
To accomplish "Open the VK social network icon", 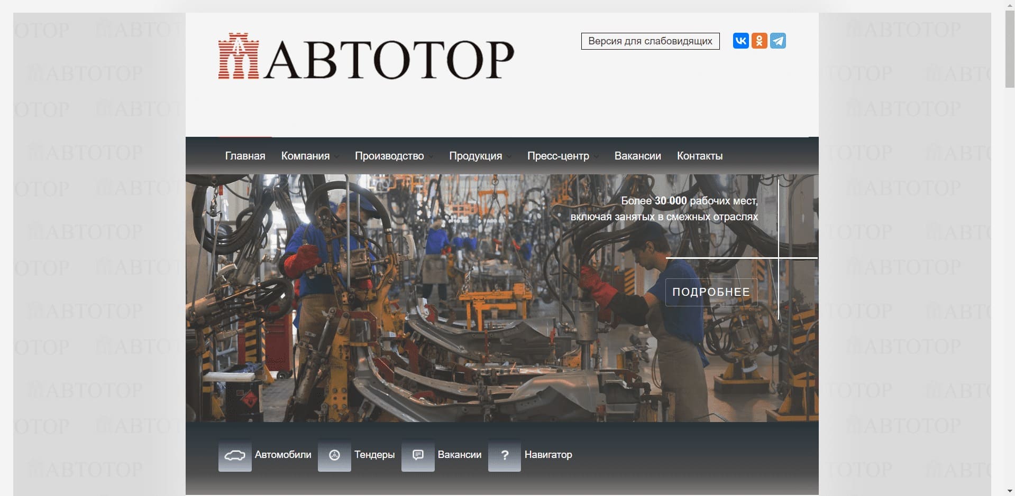I will (740, 41).
